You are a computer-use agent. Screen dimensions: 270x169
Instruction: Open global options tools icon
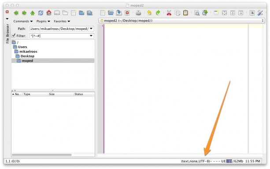click(260, 13)
